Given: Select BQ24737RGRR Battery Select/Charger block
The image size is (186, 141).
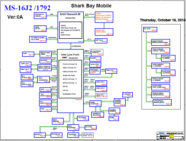Looking at the screenshot, I should [161, 42].
